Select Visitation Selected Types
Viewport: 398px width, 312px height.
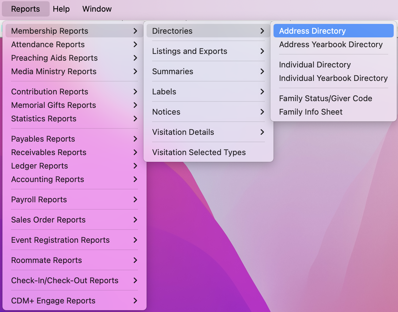(x=199, y=152)
